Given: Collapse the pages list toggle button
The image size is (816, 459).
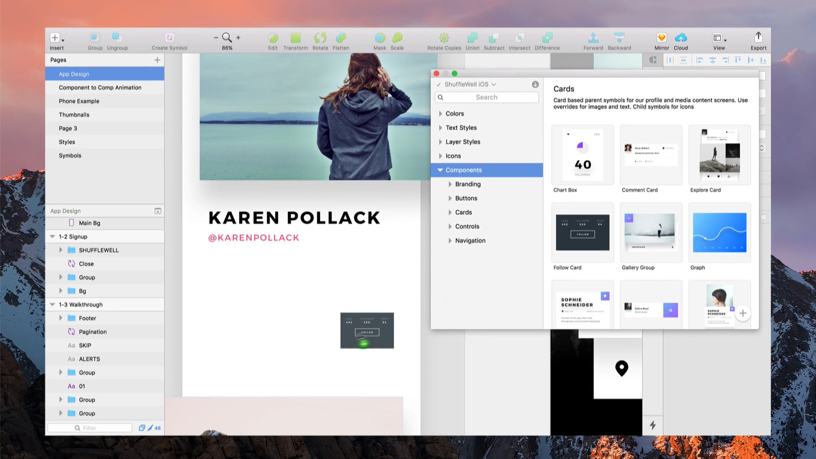Looking at the screenshot, I should click(158, 211).
